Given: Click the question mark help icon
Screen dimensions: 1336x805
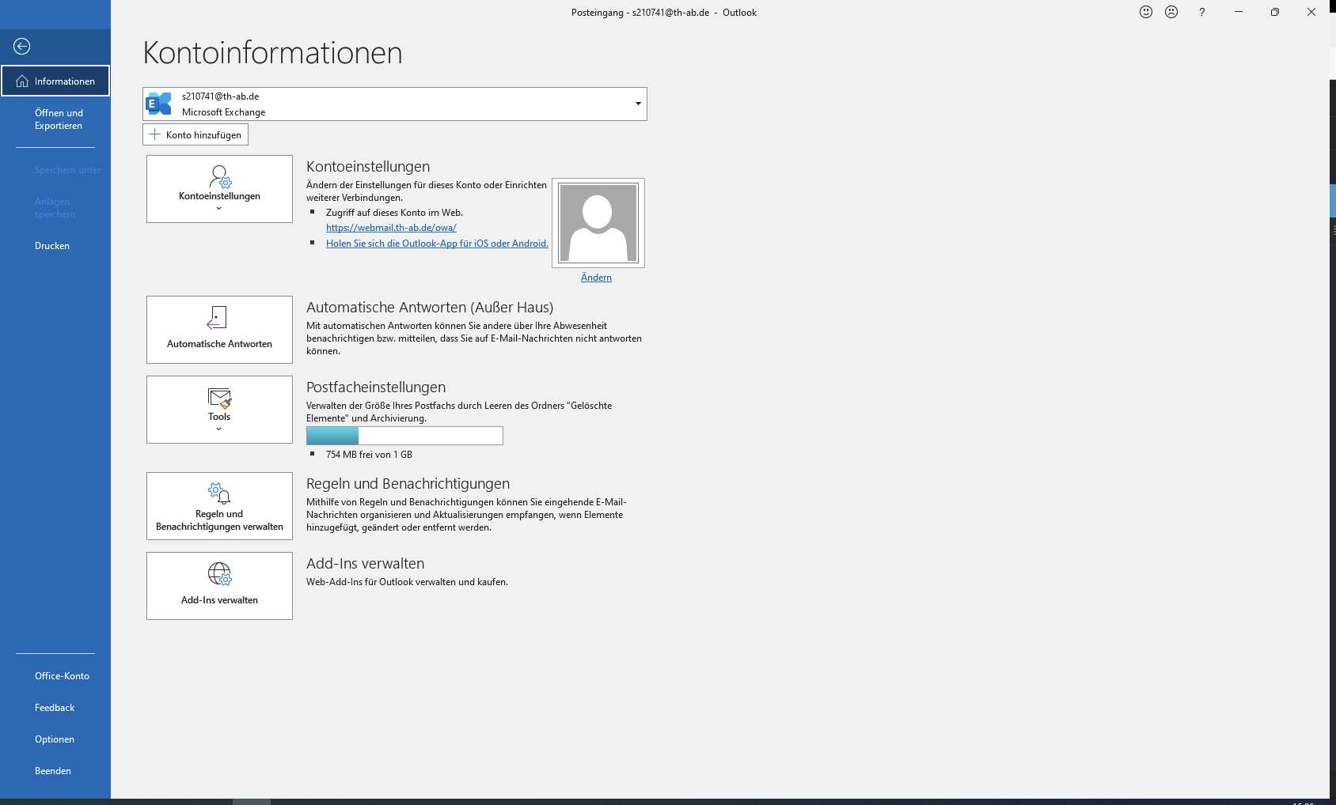Looking at the screenshot, I should (x=1201, y=12).
